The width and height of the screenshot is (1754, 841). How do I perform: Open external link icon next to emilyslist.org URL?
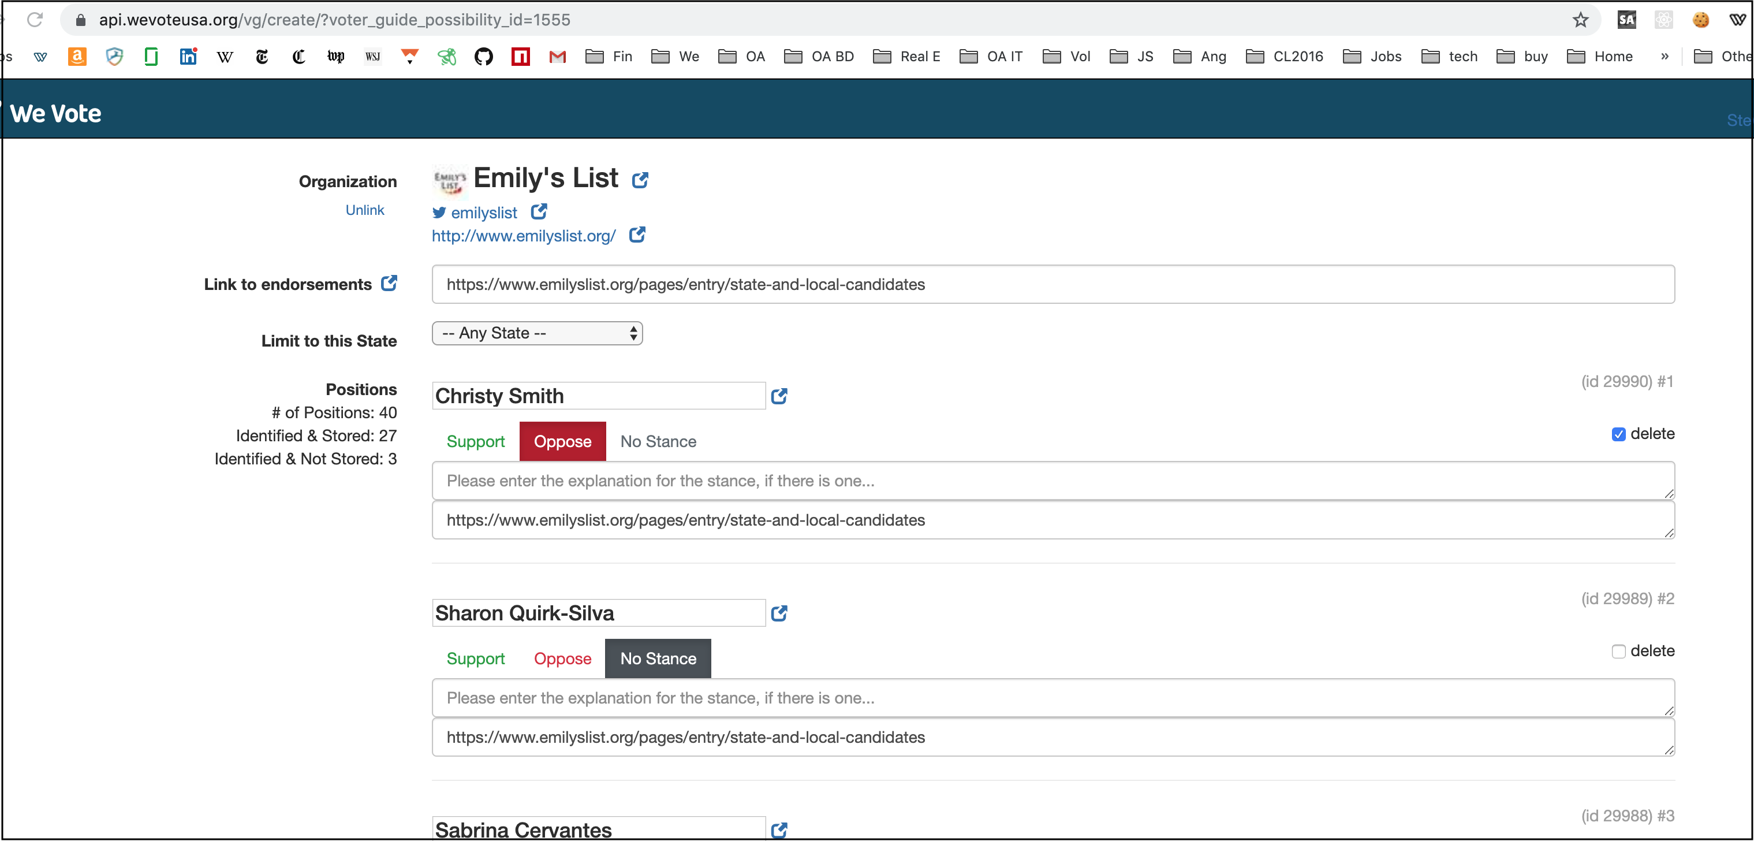637,235
